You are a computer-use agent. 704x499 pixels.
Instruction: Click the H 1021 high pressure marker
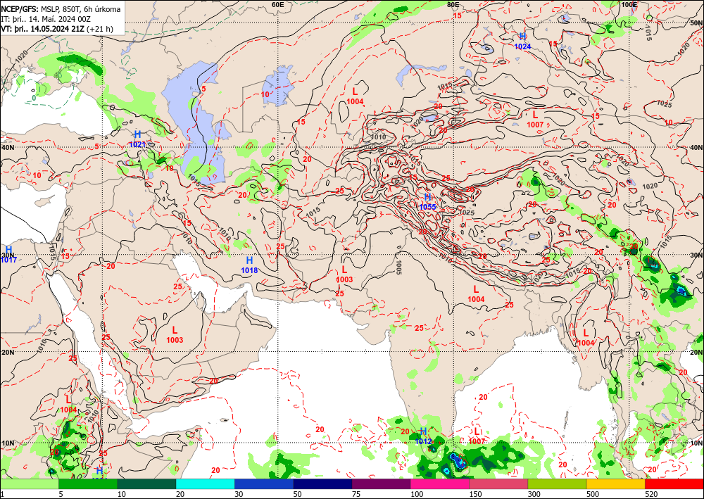(x=137, y=139)
